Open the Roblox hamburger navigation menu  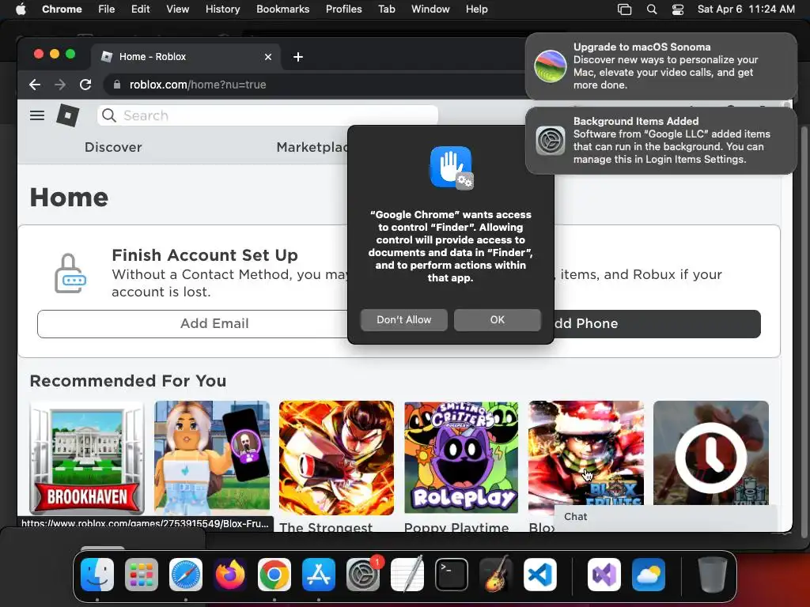click(x=36, y=115)
